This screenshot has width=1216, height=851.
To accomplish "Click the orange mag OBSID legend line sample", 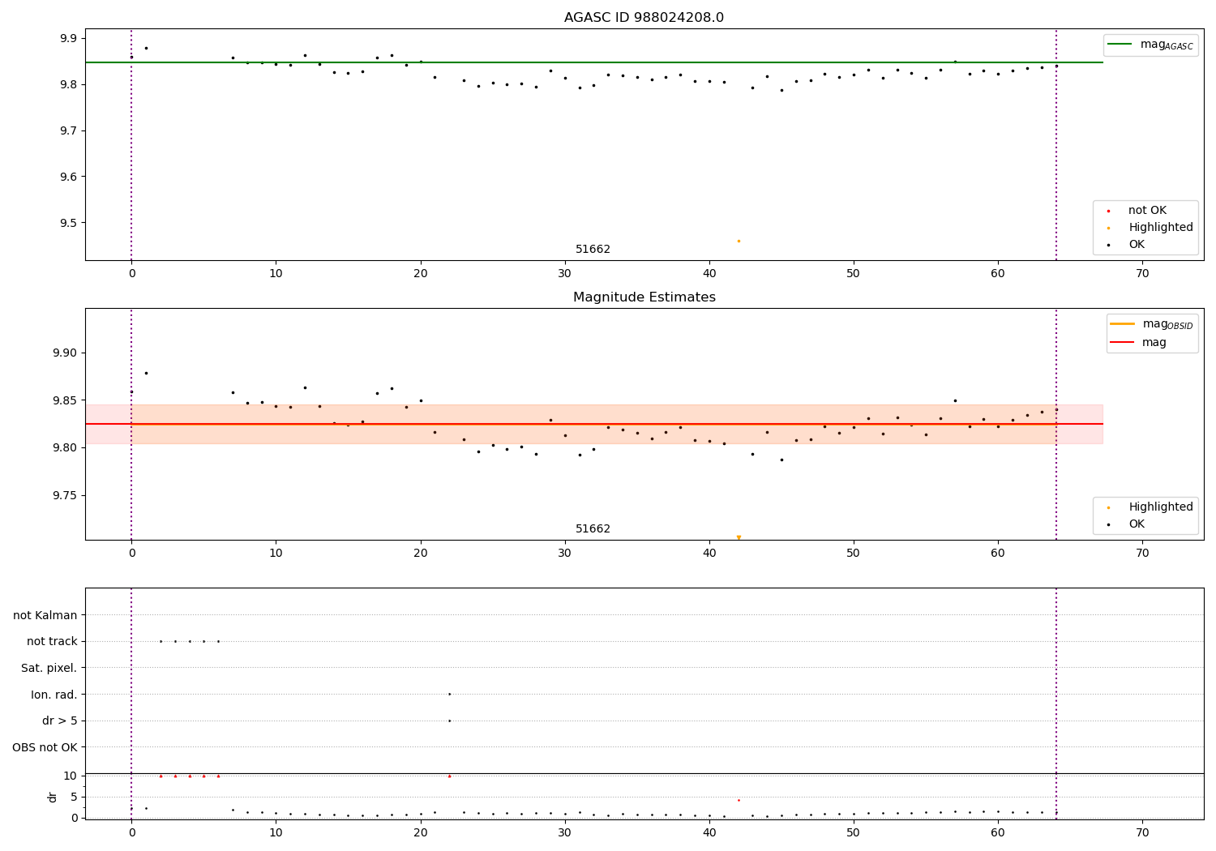I will [x=1123, y=324].
